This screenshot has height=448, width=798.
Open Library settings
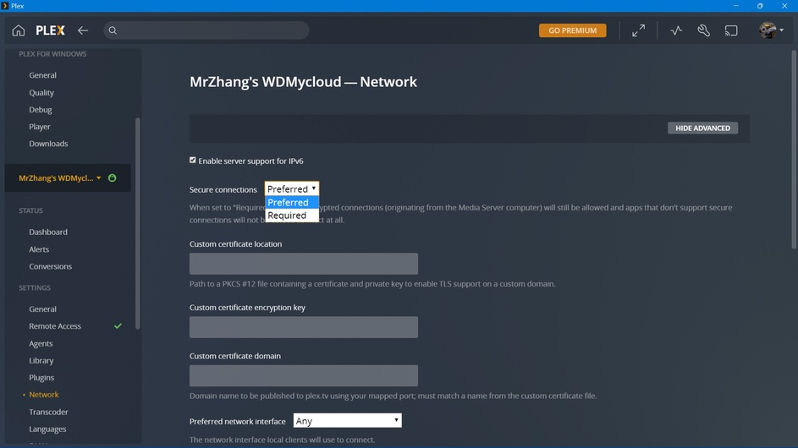pos(41,361)
